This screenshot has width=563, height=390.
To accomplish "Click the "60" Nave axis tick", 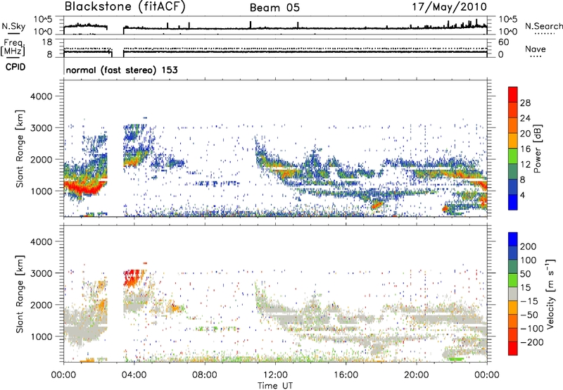I will click(503, 42).
